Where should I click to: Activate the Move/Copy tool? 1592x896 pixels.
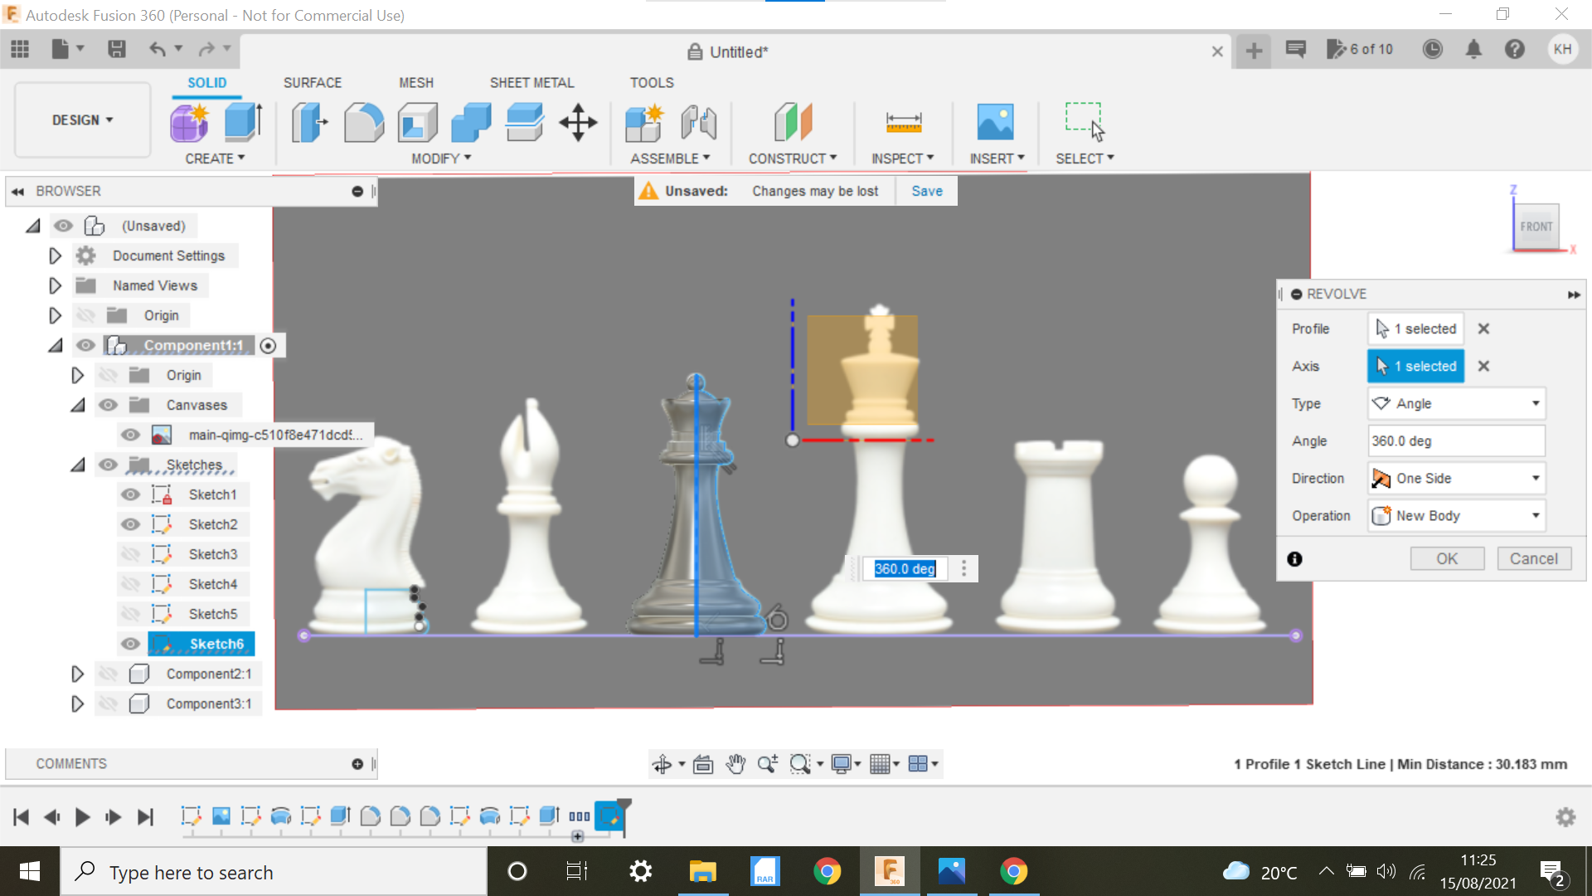pos(577,122)
